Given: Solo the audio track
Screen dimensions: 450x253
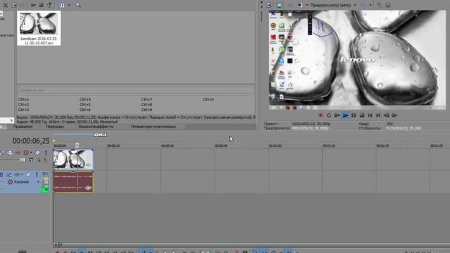Looking at the screenshot, I should [37, 174].
